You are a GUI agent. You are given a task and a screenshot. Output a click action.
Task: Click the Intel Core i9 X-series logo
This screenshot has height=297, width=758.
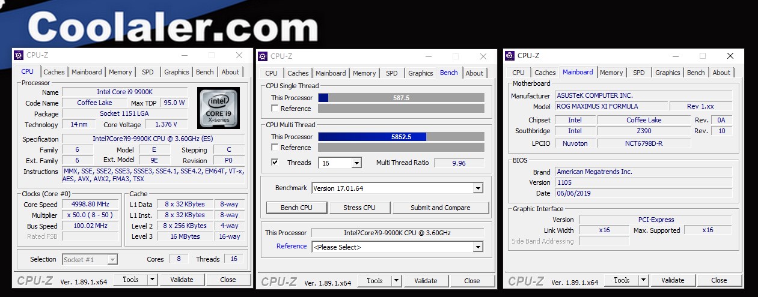point(218,108)
